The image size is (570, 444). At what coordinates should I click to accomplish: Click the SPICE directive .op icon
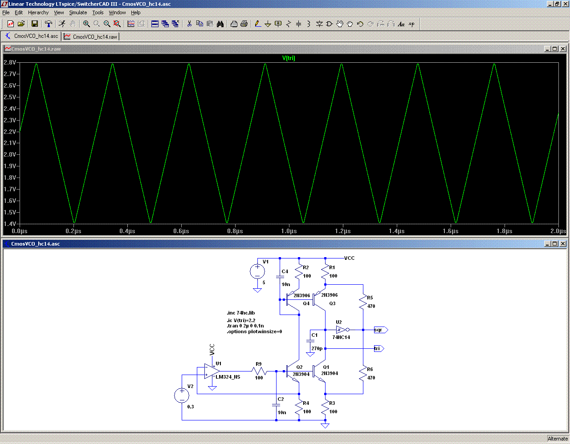click(411, 24)
